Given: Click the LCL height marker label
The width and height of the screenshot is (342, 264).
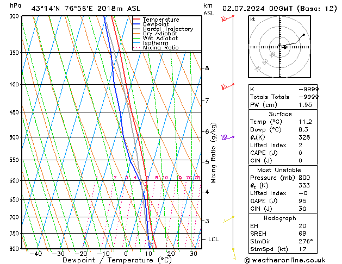Looking at the screenshot, I should click(x=213, y=239).
